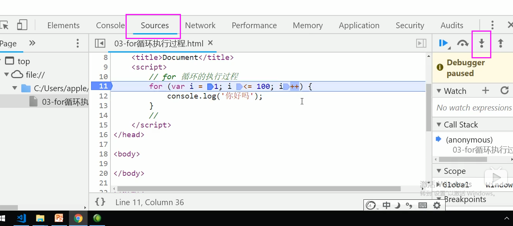
Task: Switch to the Audits tab
Action: tap(452, 25)
